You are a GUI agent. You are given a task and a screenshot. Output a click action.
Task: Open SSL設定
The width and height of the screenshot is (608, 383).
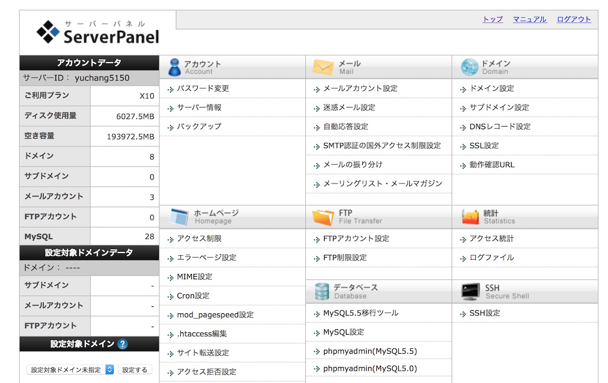pyautogui.click(x=484, y=146)
